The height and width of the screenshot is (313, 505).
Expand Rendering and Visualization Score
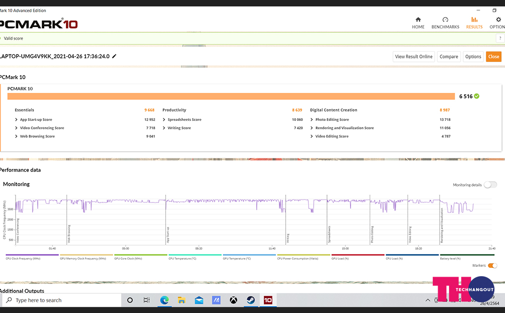point(311,128)
